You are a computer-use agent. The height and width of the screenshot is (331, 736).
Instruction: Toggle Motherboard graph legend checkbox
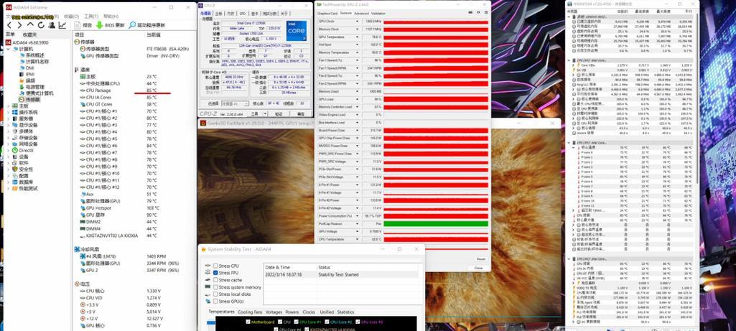[248, 322]
